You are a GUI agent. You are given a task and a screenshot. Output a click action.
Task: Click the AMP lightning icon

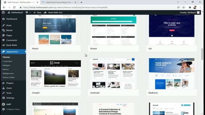tap(4, 104)
